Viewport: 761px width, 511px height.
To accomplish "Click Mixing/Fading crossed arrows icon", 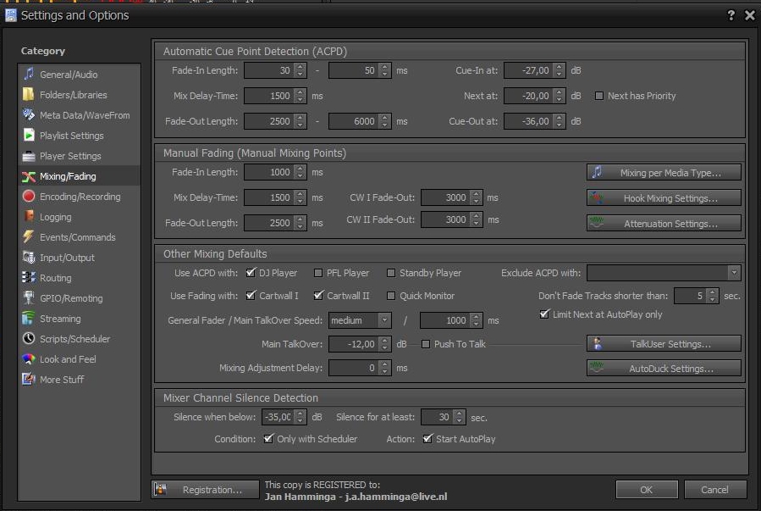I will [29, 176].
